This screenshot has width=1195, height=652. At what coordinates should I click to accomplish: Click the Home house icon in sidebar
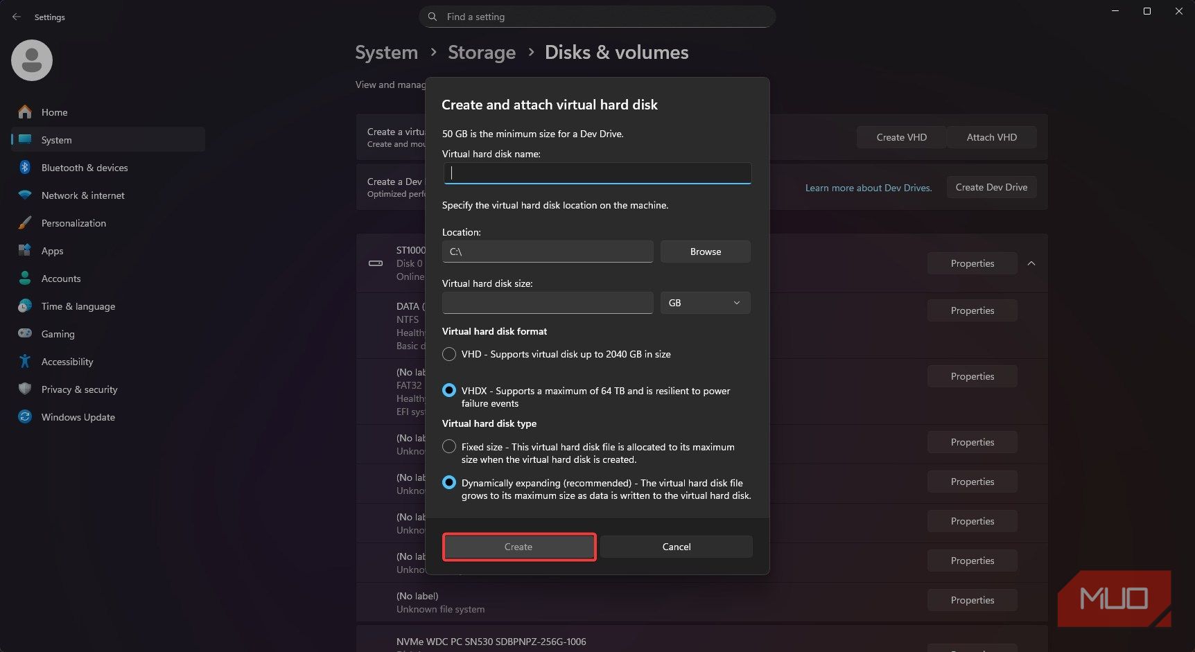coord(25,112)
